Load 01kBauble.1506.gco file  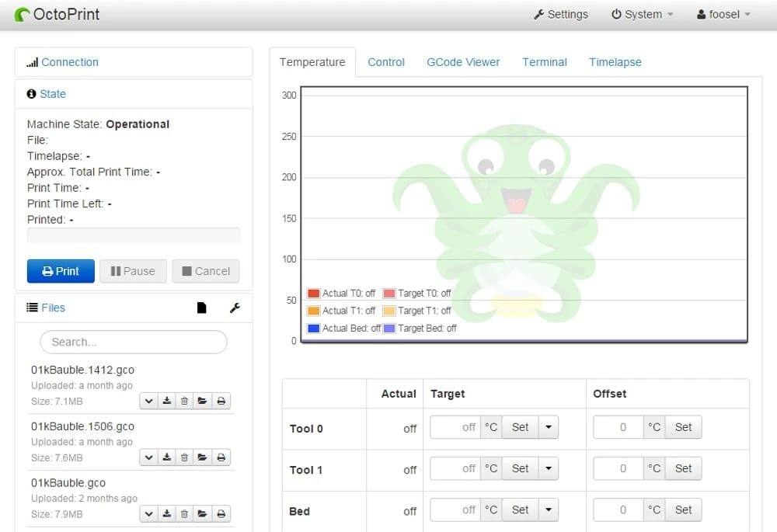[202, 457]
